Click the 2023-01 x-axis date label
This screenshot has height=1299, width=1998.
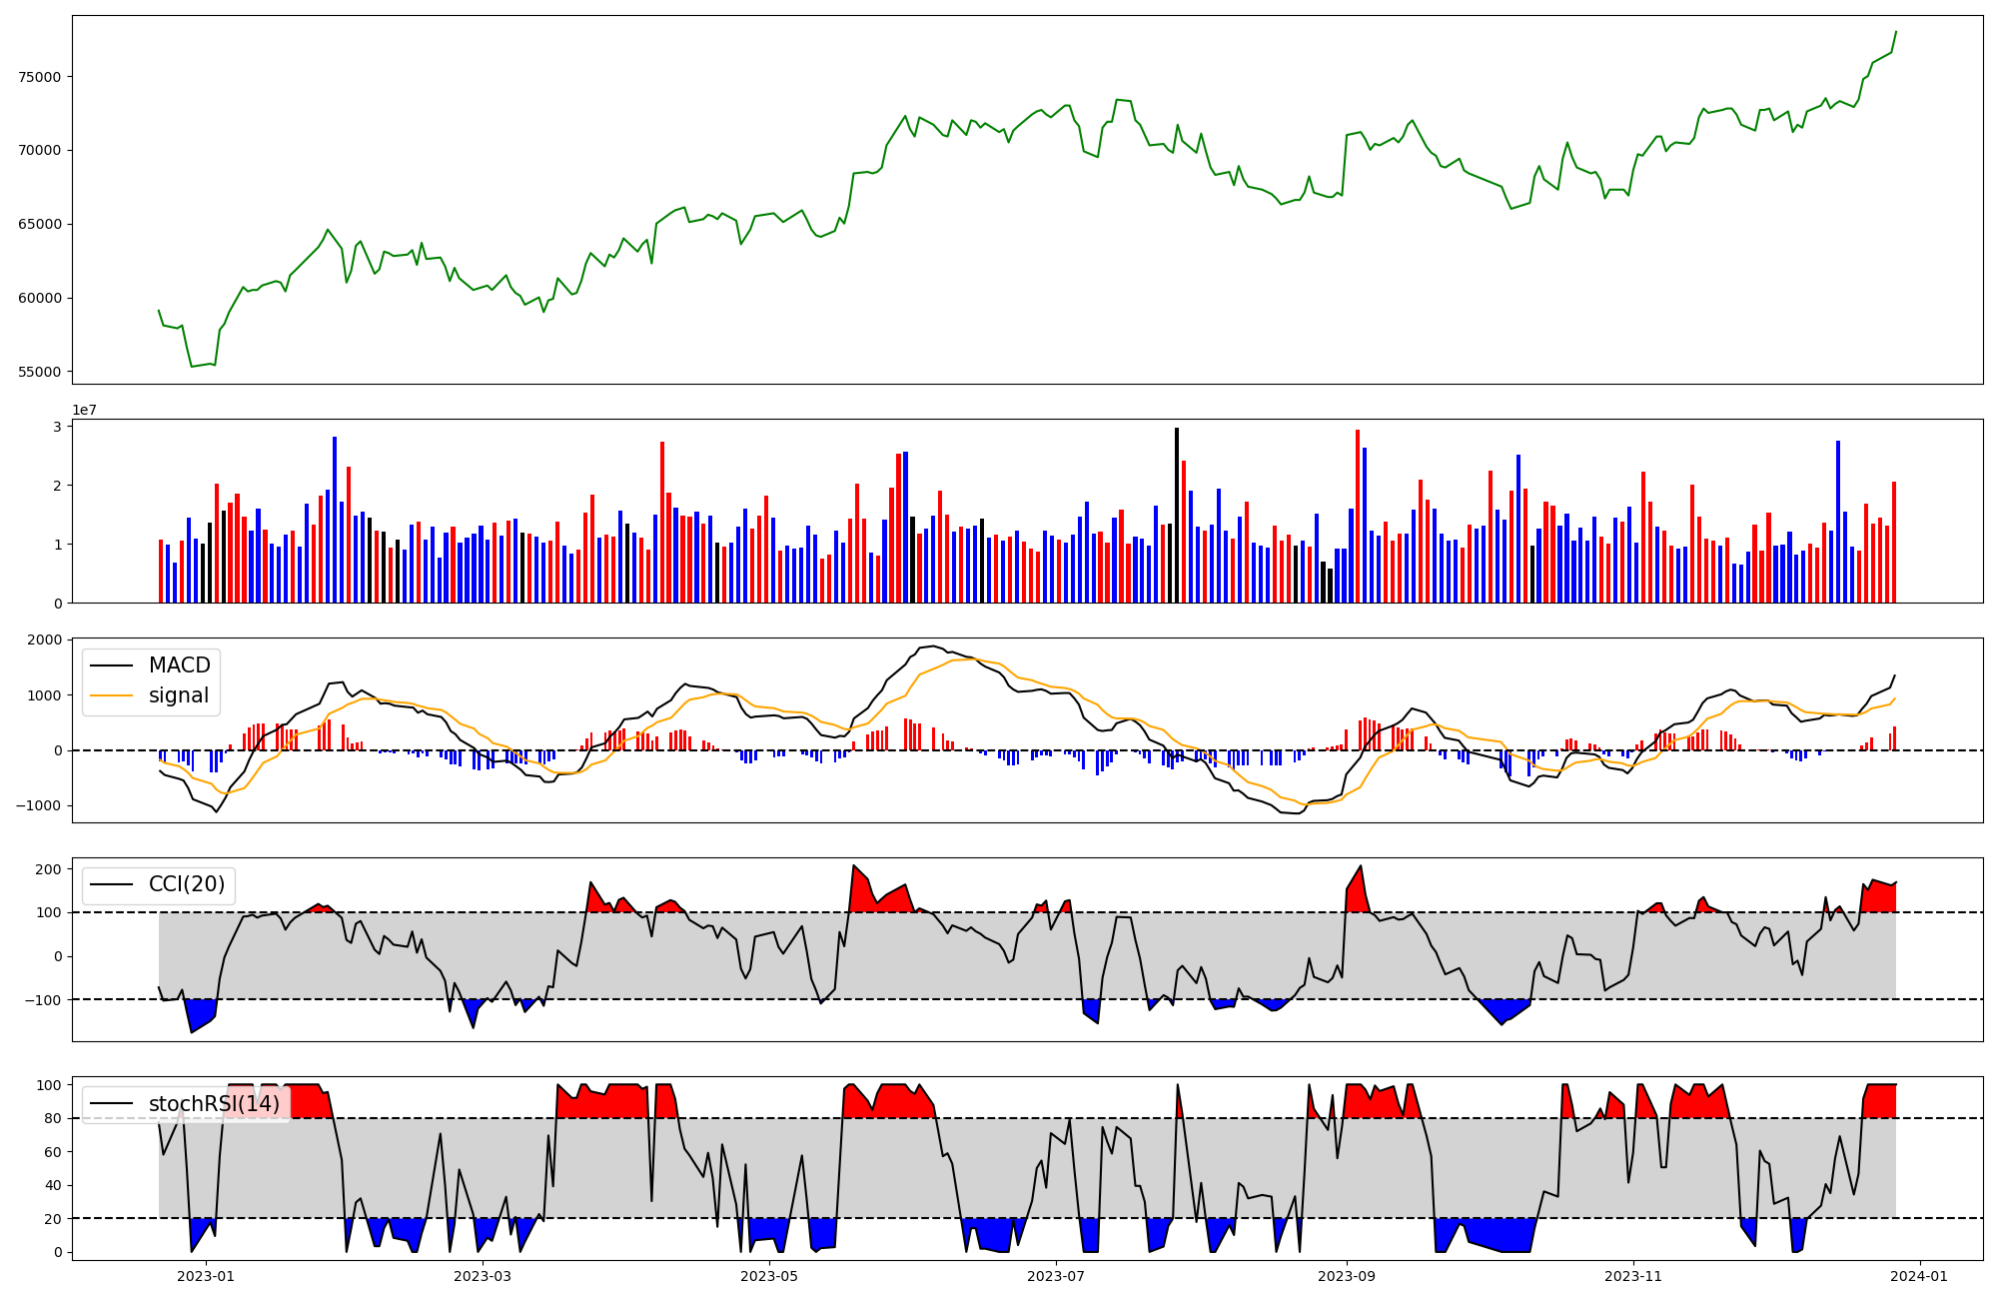click(206, 1276)
